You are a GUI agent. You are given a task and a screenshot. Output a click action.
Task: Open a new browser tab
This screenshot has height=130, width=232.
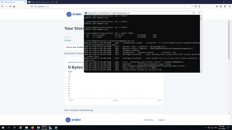pos(56,2)
